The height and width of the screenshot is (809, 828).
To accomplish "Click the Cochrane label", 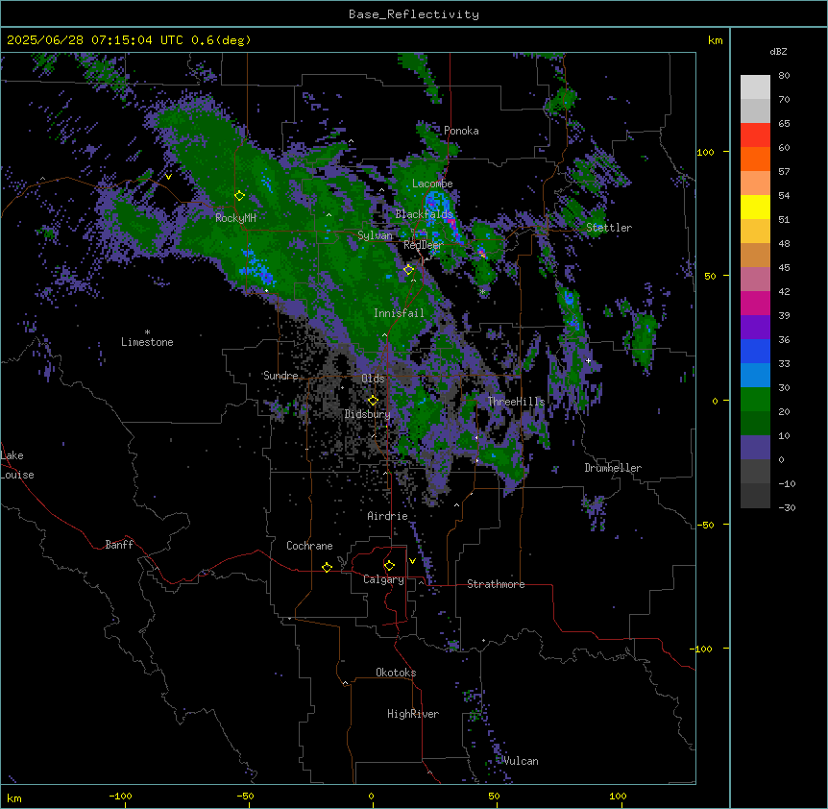I will tap(309, 546).
